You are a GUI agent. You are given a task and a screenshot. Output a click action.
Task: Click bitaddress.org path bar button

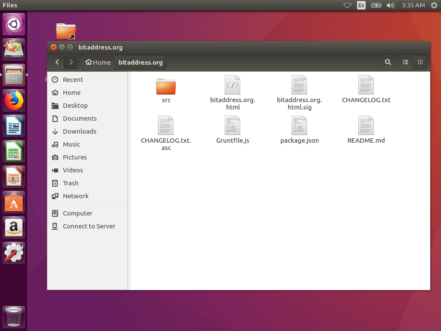click(x=140, y=62)
